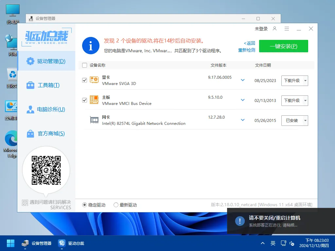
Task: Open the hamburger menu in driver window
Action: (287, 29)
